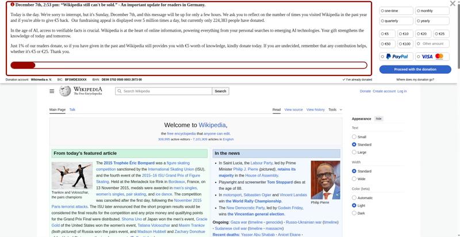460x237 pixels.
Task: Open the View history tab
Action: (315, 109)
